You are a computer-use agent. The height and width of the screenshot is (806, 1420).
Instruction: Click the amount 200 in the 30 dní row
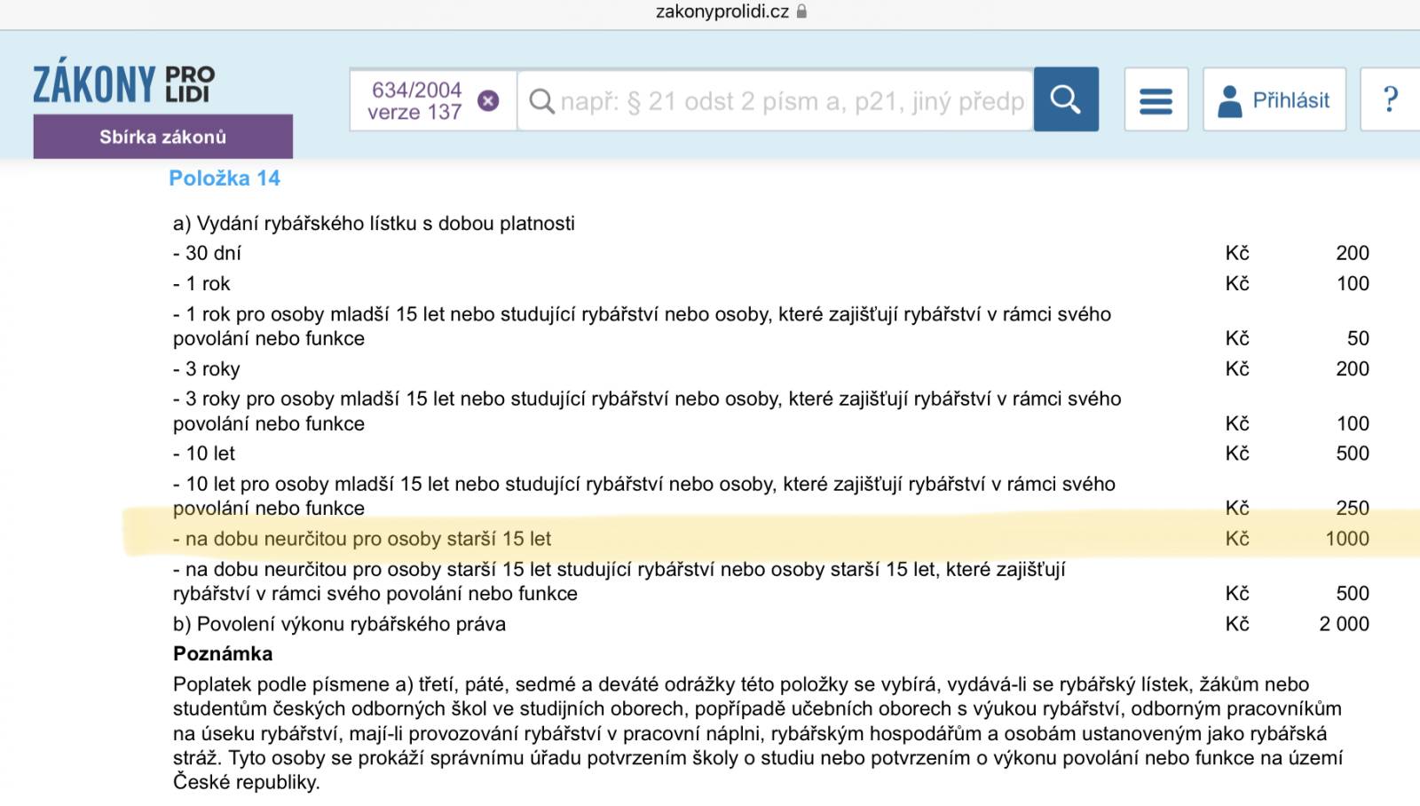[1353, 253]
